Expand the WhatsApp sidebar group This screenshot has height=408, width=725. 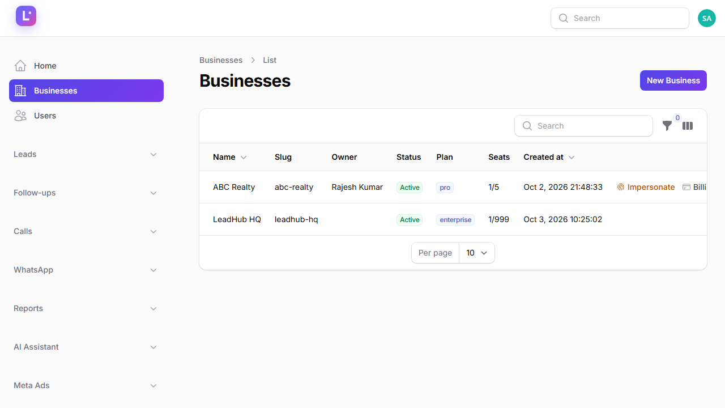click(86, 270)
